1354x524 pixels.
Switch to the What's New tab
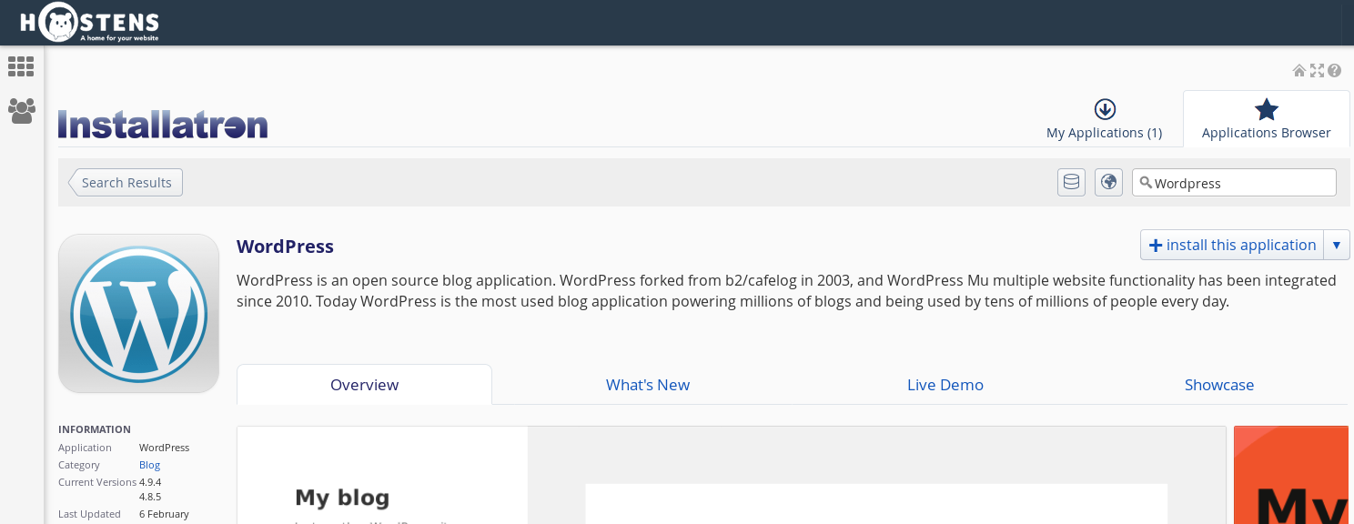coord(648,385)
